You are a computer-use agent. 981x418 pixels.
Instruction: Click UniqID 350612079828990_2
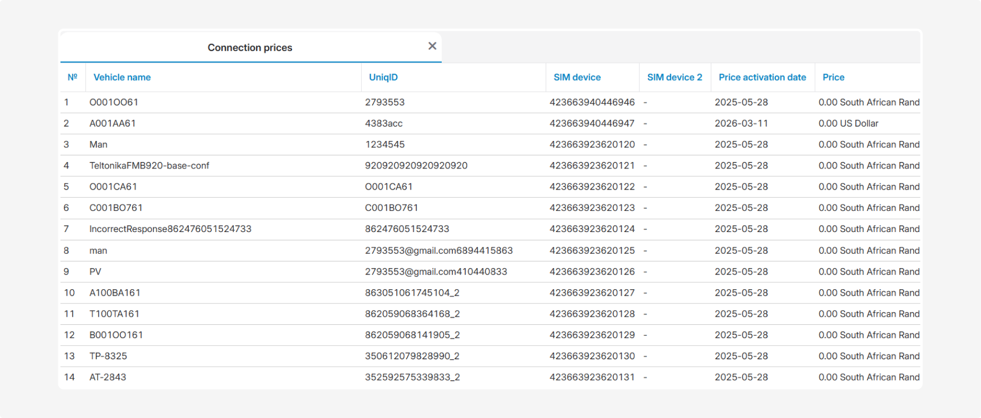pos(412,357)
